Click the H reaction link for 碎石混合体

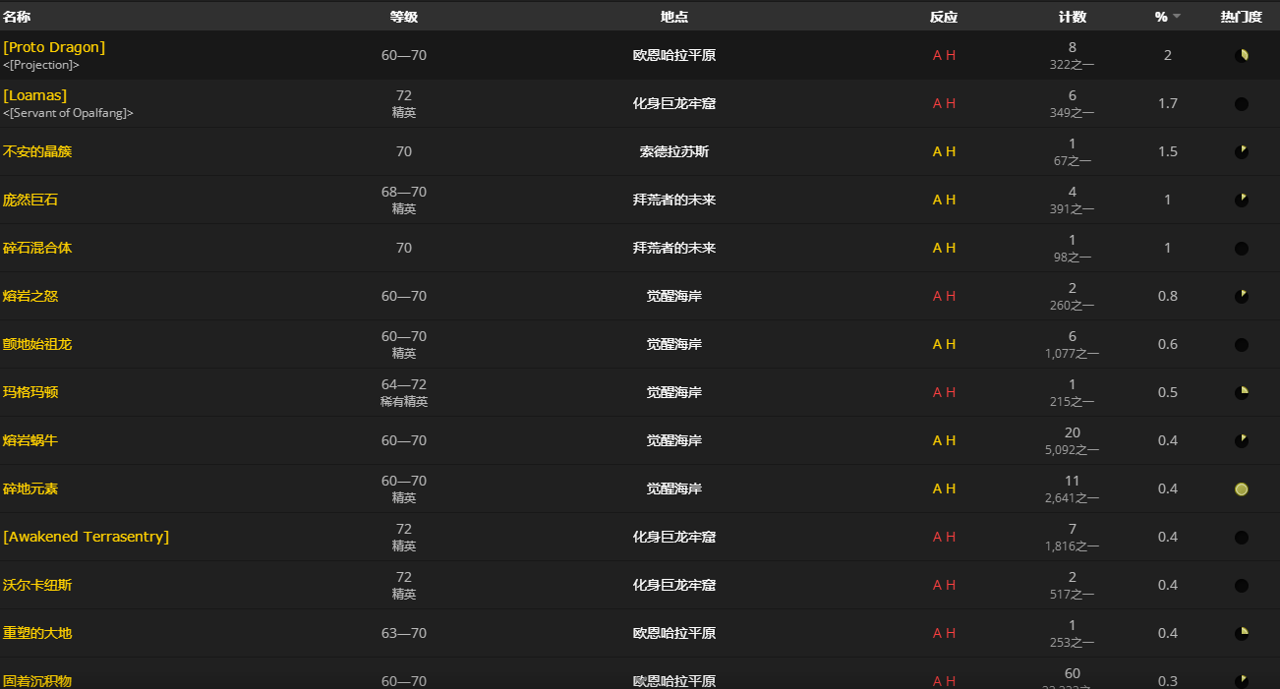[950, 248]
